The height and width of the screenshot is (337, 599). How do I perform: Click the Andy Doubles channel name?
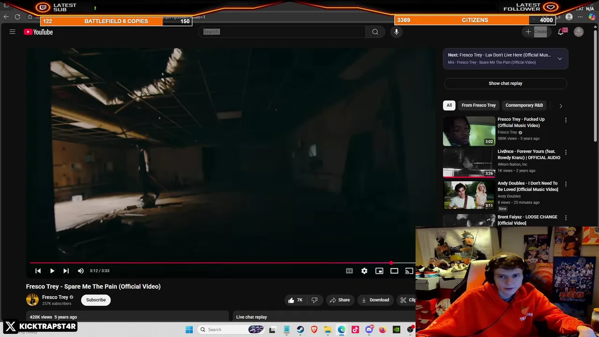tap(509, 196)
